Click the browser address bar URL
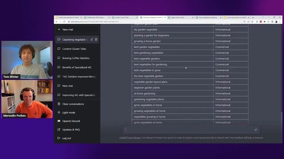The height and width of the screenshot is (159, 284). point(95,22)
